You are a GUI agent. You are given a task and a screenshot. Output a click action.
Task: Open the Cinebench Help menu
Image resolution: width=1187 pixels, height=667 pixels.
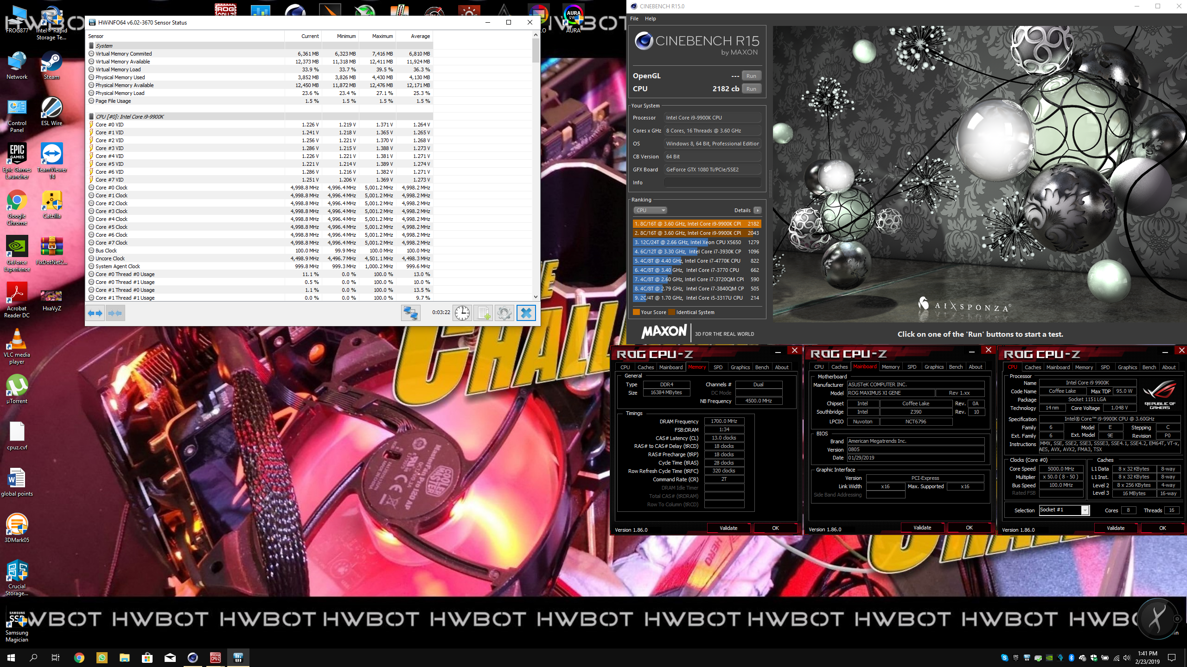[651, 19]
